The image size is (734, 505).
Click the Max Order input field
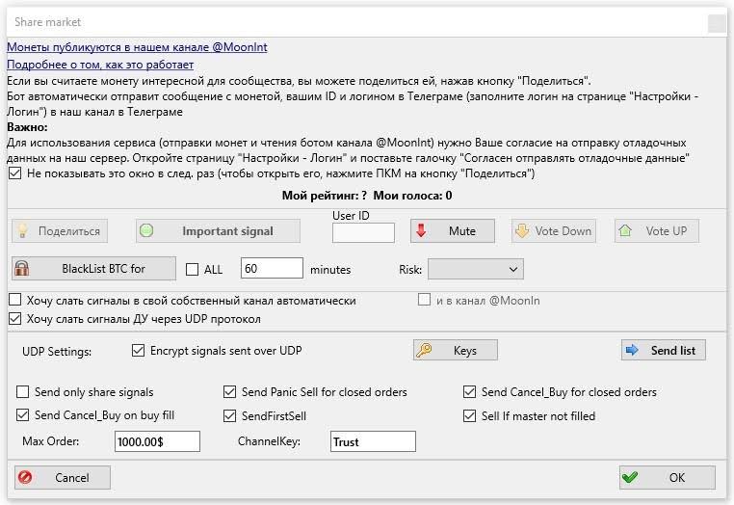(x=155, y=441)
